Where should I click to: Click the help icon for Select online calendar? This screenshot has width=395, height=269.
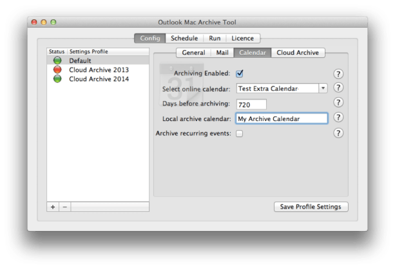coord(338,88)
